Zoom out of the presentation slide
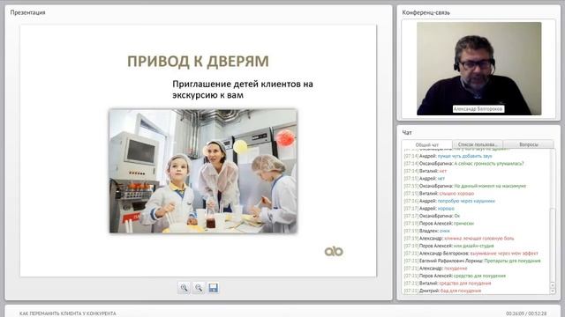565x317 pixels. [x=199, y=288]
